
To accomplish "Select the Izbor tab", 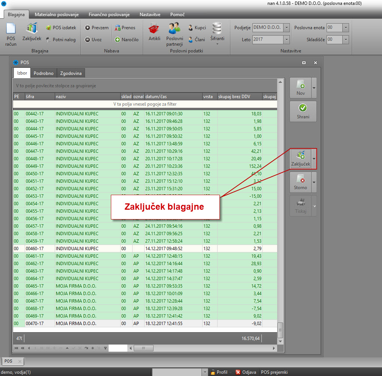I will tap(22, 73).
